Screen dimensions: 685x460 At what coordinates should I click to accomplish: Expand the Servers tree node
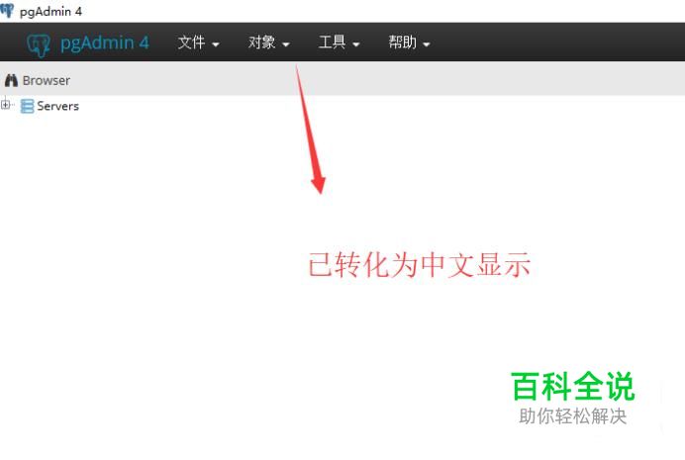point(6,105)
